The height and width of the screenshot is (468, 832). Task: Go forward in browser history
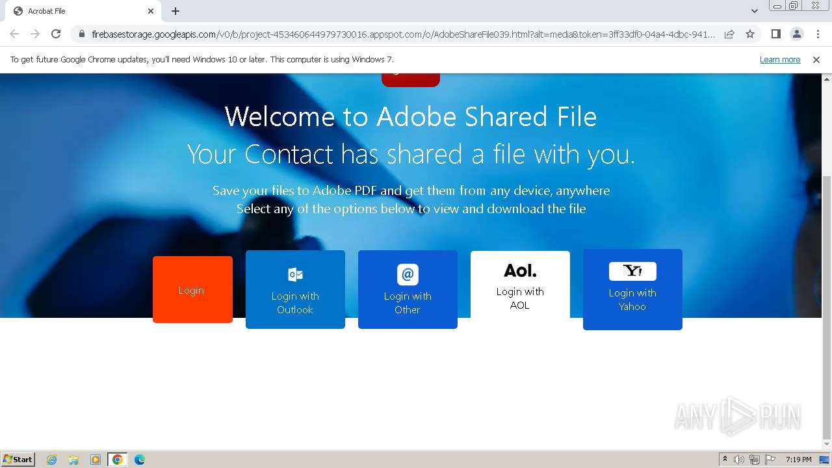(35, 34)
